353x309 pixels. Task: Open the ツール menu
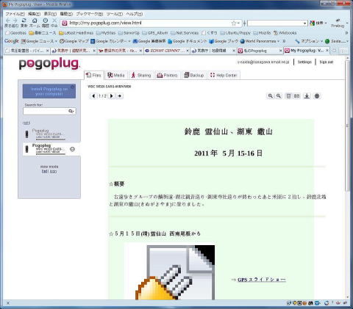click(115, 14)
